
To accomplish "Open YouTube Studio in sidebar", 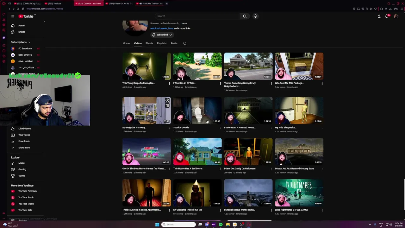I will 26,197.
